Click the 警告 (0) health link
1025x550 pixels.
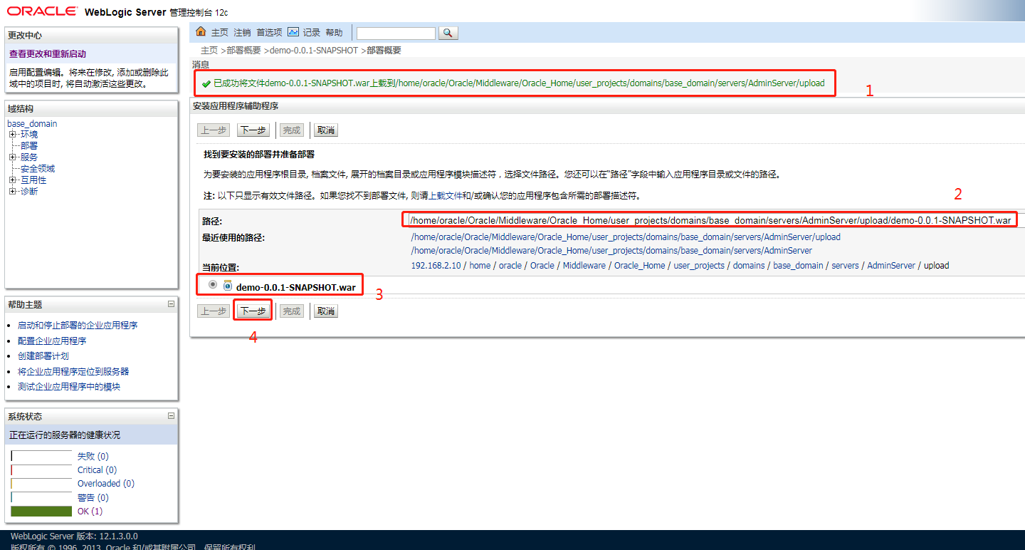[x=93, y=498]
